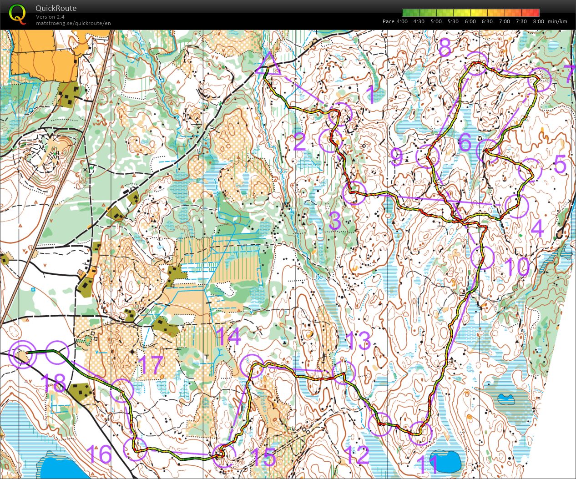576x479 pixels.
Task: Click the '5:00' pace label
Action: click(436, 21)
